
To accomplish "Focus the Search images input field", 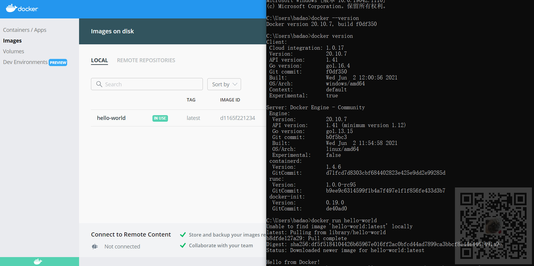I will [x=147, y=84].
